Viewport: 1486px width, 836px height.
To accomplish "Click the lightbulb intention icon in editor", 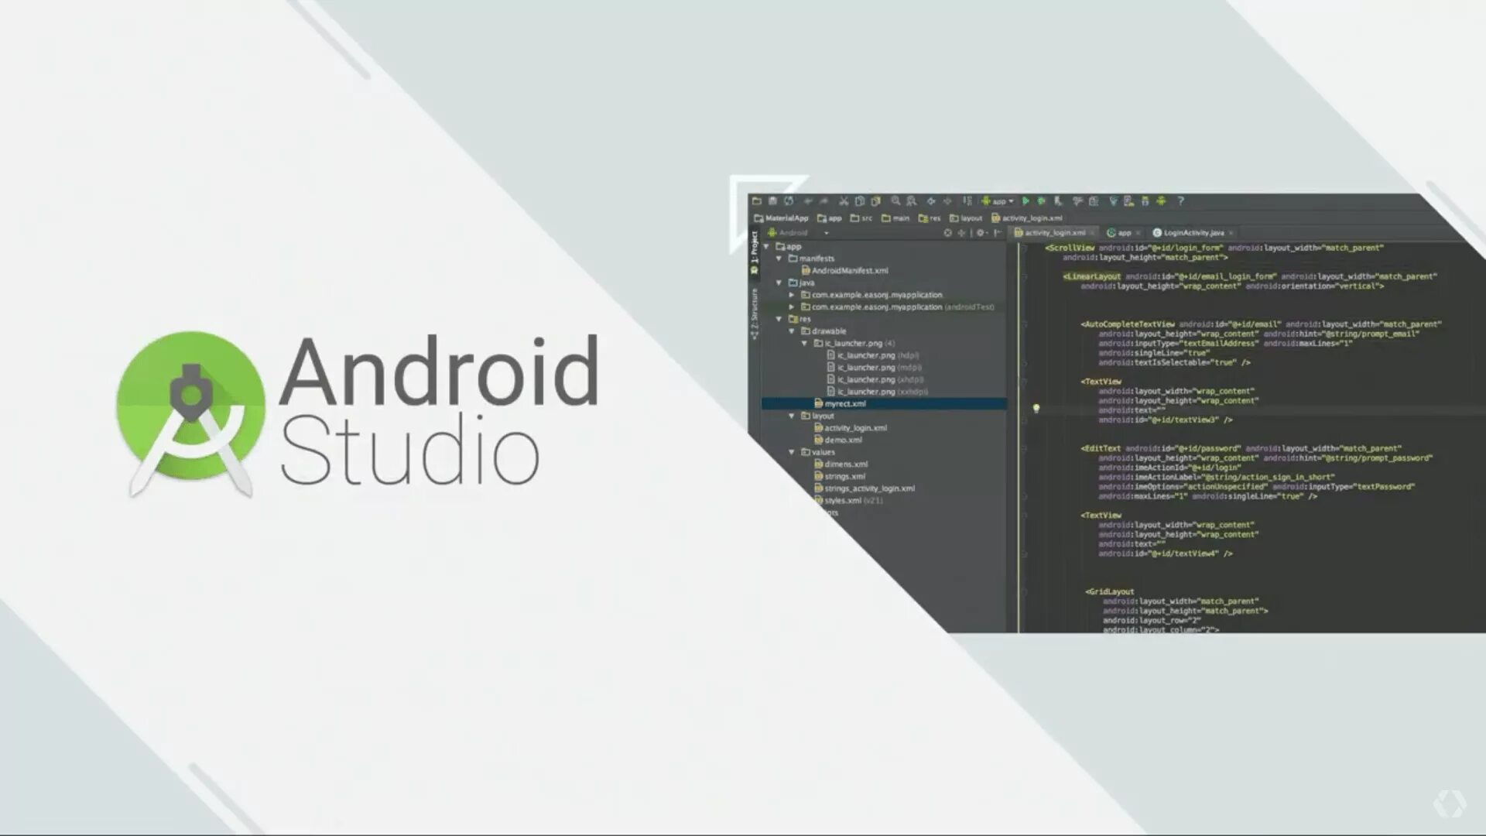I will pos(1036,409).
